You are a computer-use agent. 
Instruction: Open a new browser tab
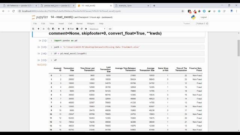154,6
